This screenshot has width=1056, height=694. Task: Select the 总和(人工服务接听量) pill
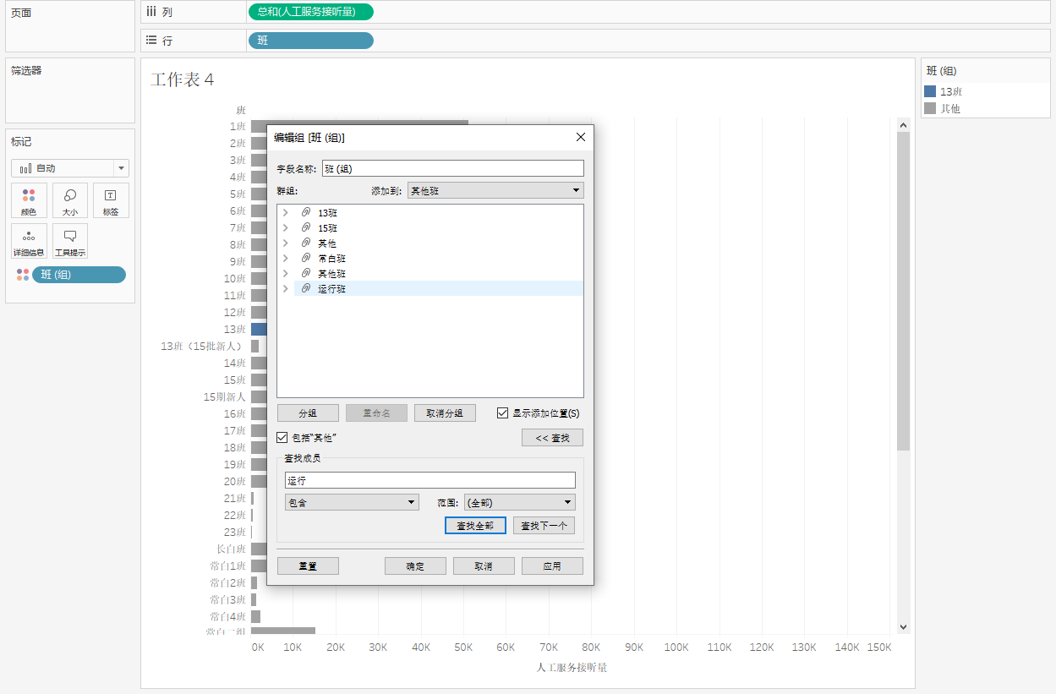click(310, 12)
